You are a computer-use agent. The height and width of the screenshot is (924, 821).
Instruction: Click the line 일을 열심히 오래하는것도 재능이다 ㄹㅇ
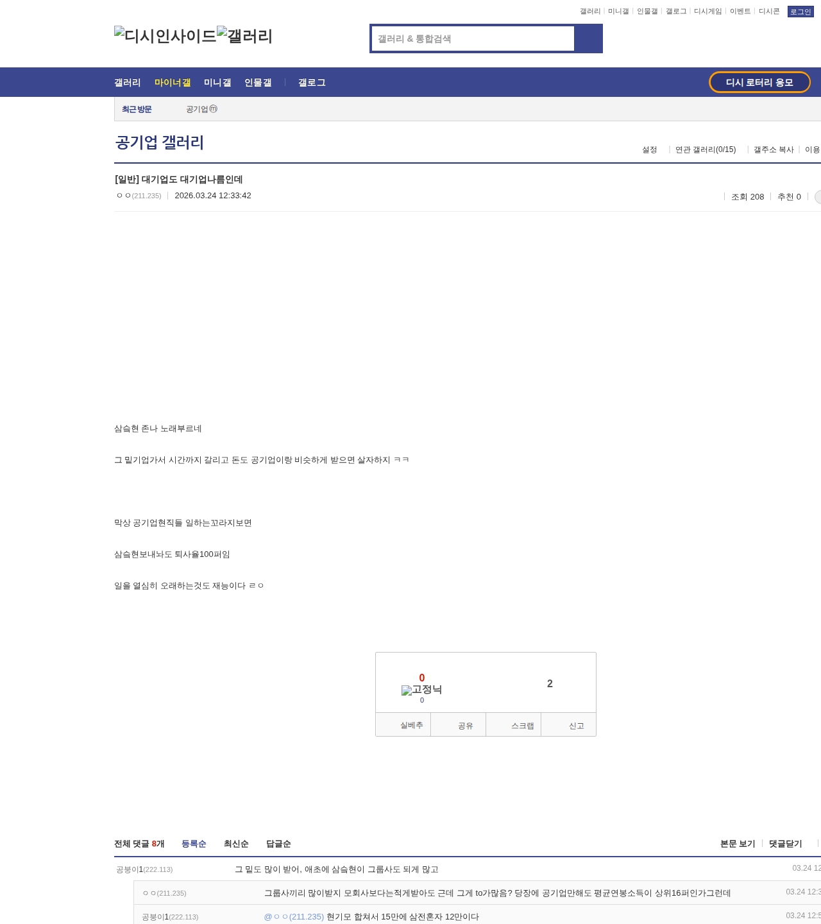(189, 586)
